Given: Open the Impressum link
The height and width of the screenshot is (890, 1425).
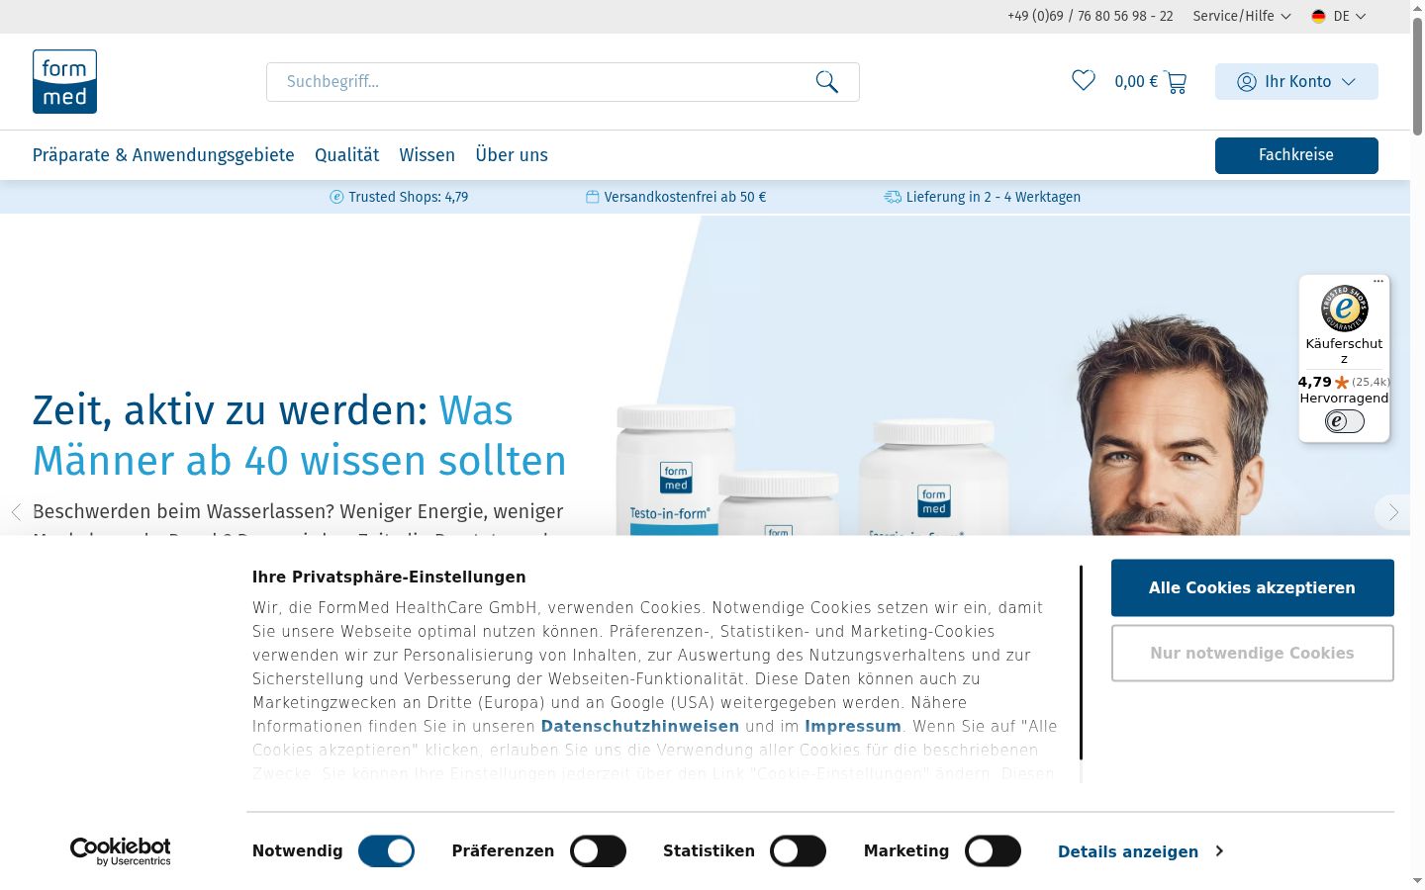Looking at the screenshot, I should click(x=853, y=726).
